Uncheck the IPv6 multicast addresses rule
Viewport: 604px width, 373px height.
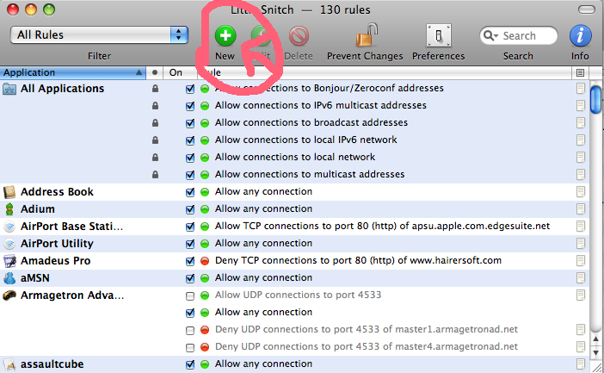tap(190, 106)
